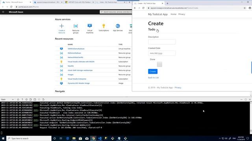Open new tab in TodoList browser window
252x141 pixels.
pos(167,4)
